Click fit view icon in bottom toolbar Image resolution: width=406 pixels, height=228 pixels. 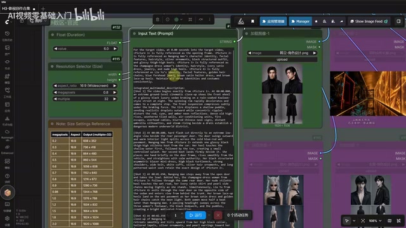click(363, 220)
